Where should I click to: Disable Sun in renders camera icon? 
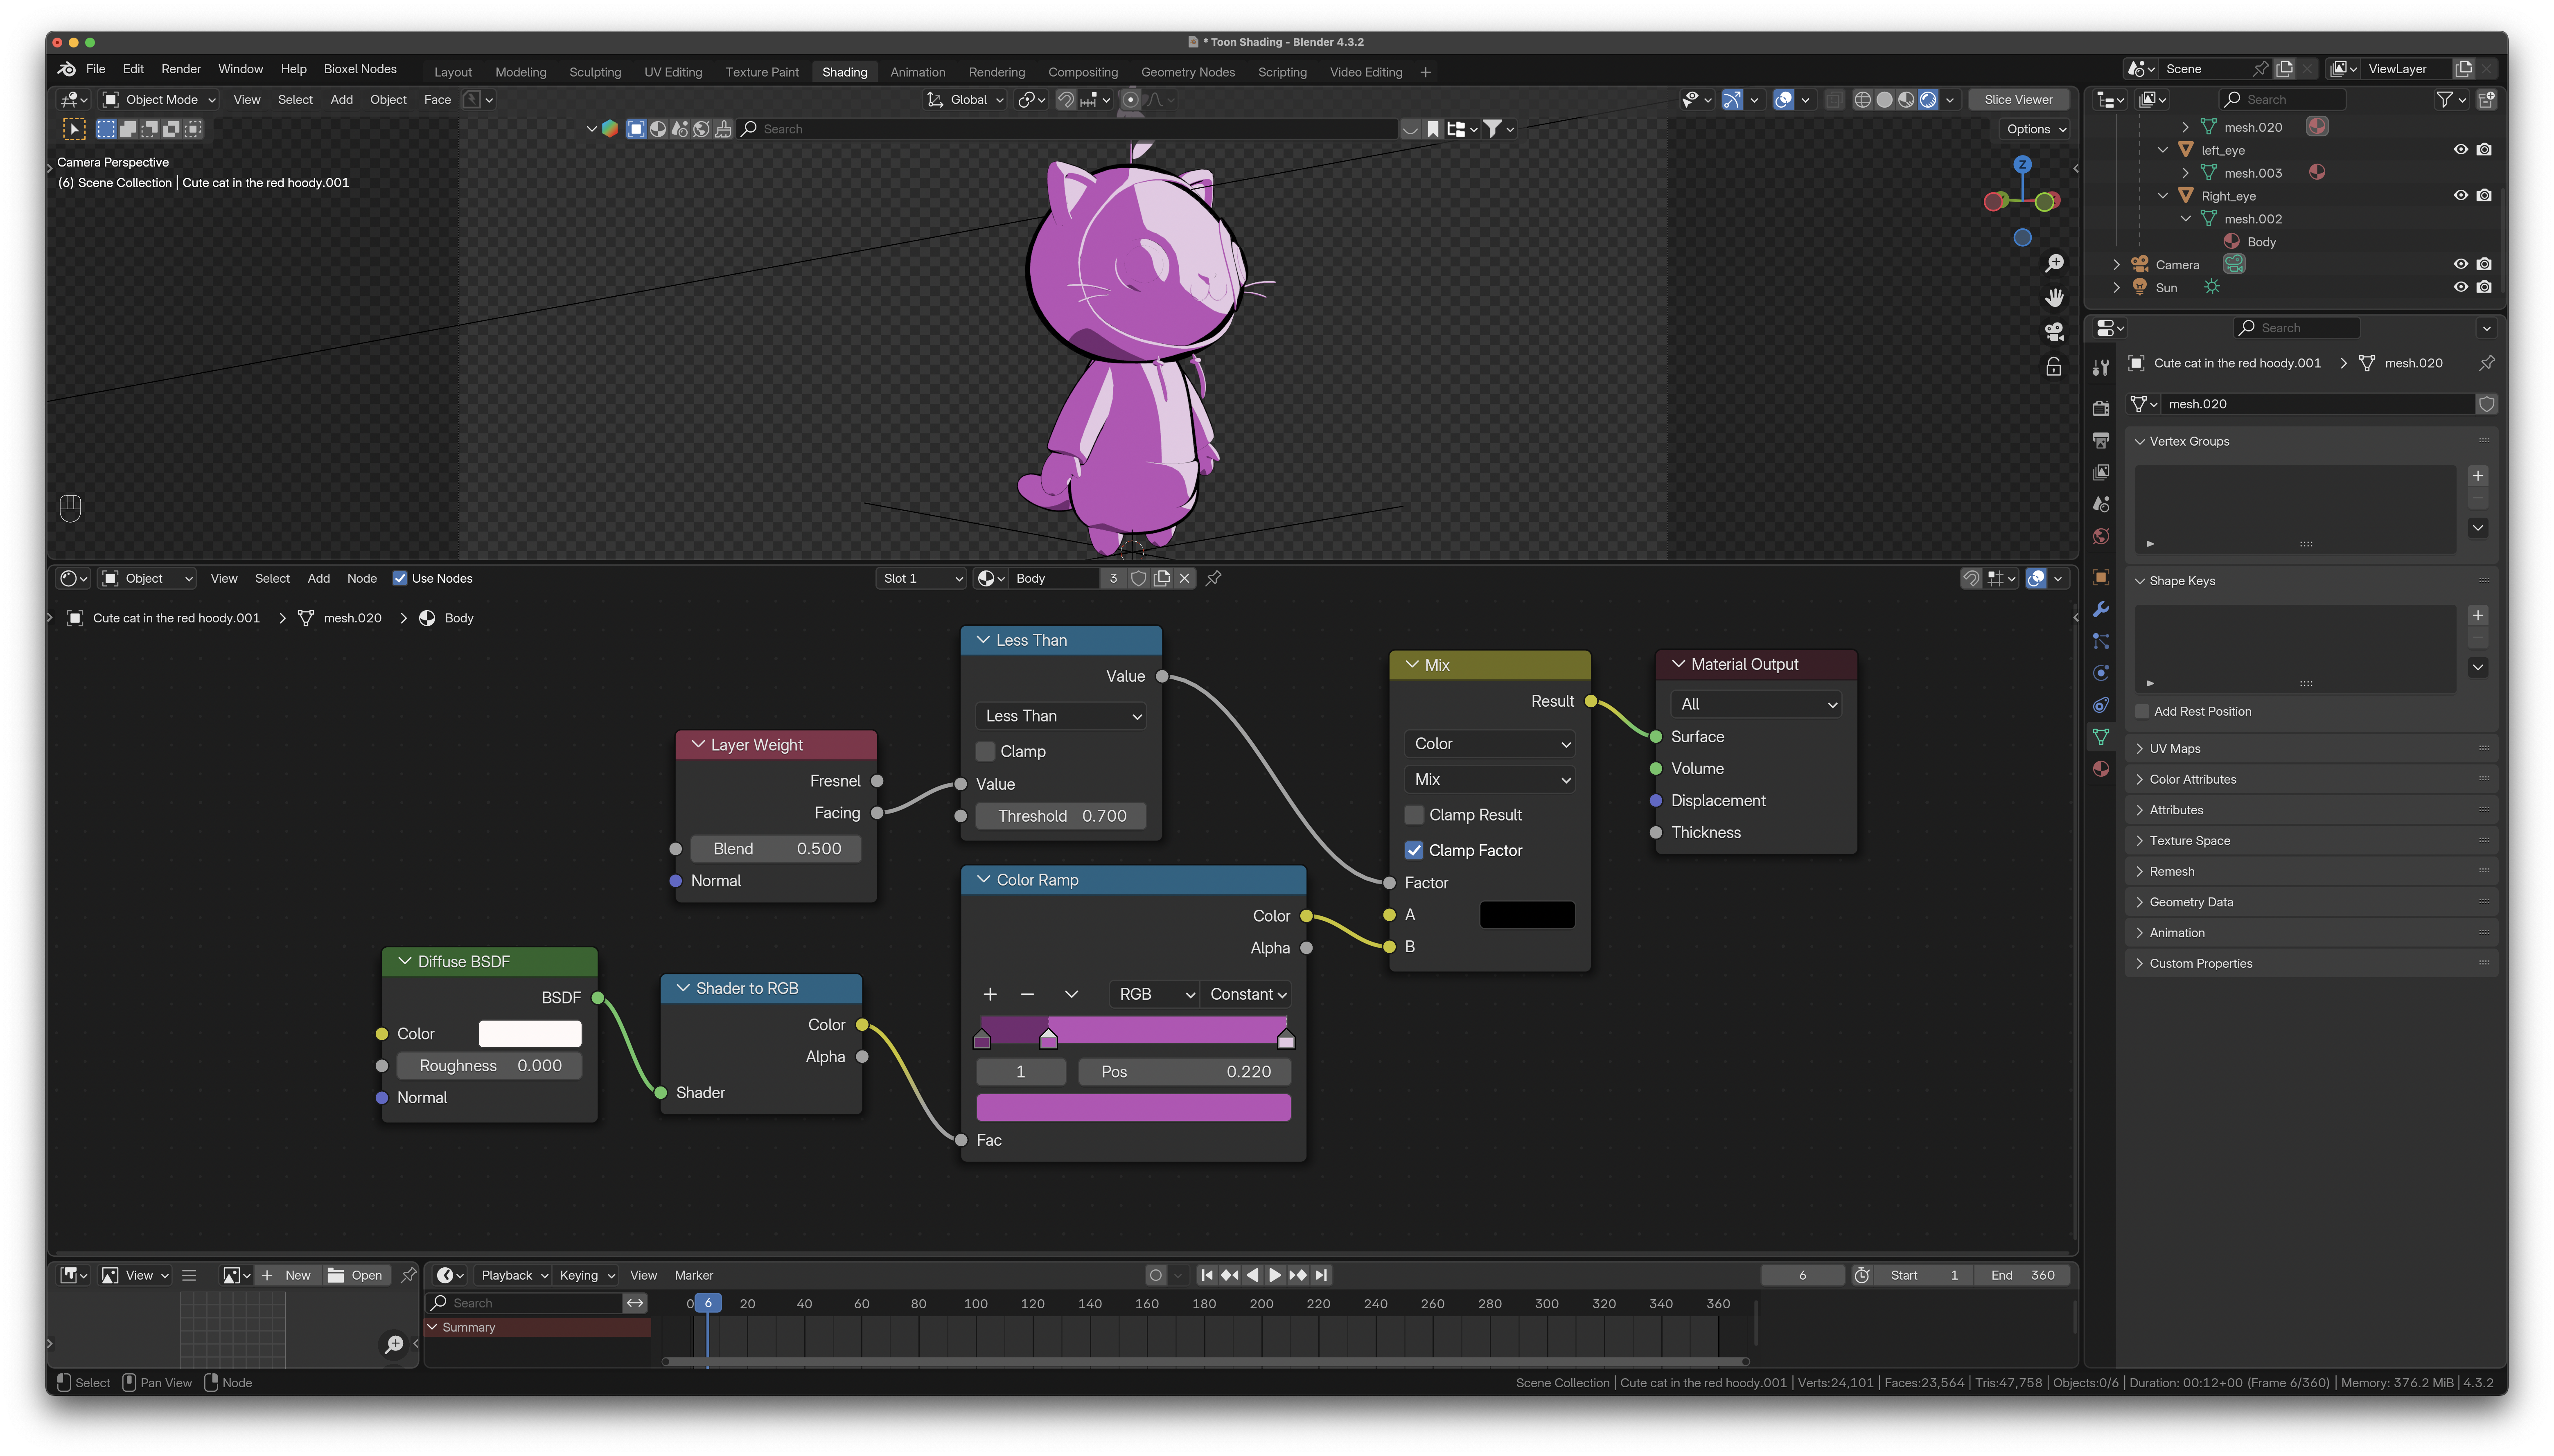point(2484,287)
